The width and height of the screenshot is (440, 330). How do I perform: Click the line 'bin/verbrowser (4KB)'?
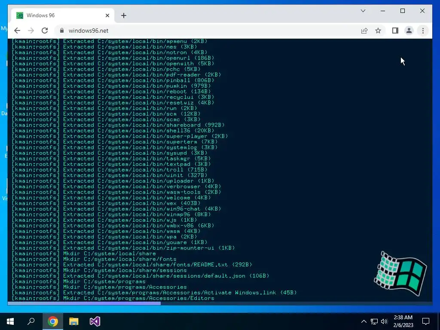[x=116, y=186]
